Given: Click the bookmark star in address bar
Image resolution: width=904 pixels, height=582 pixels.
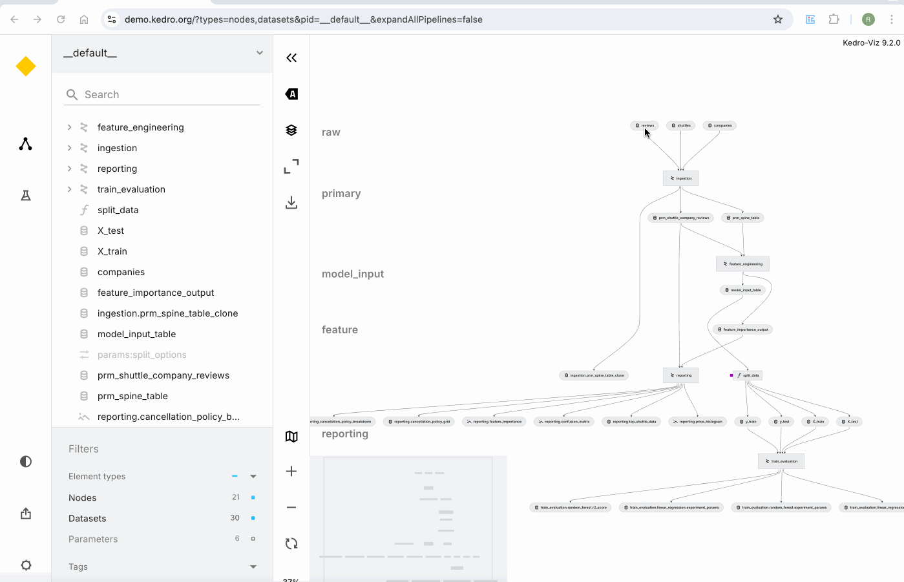Looking at the screenshot, I should tap(778, 19).
